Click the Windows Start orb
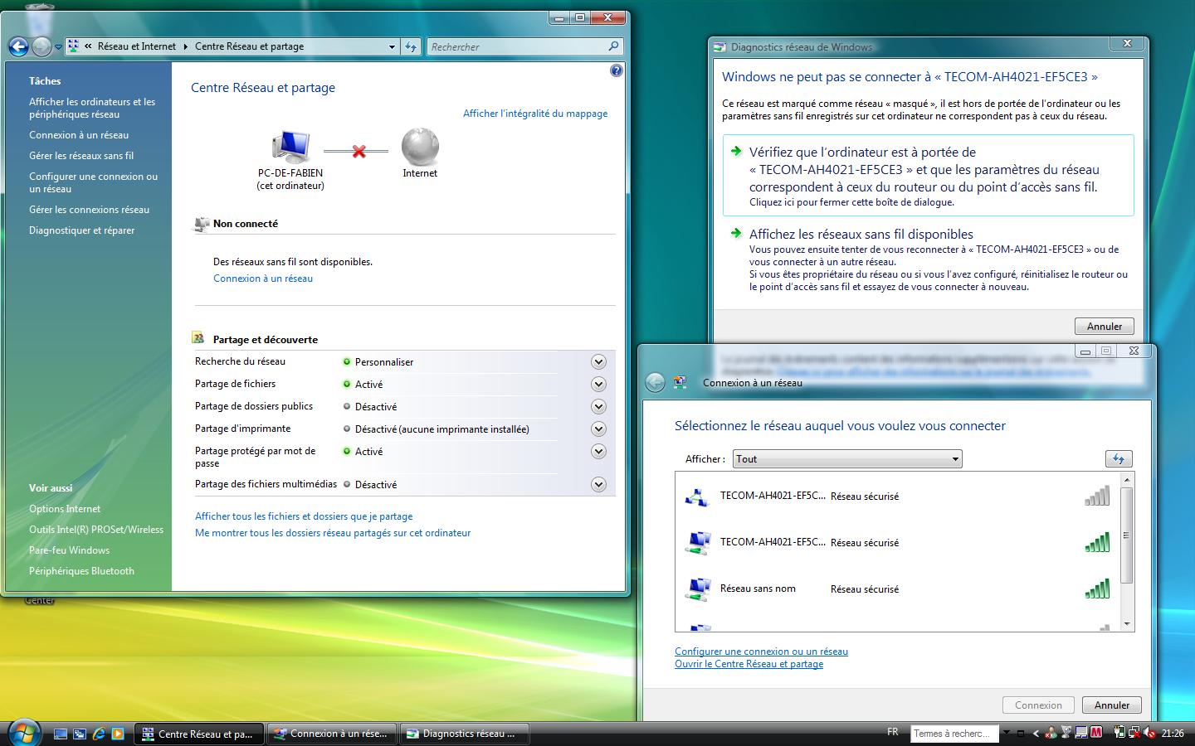The height and width of the screenshot is (746, 1195). tap(24, 732)
